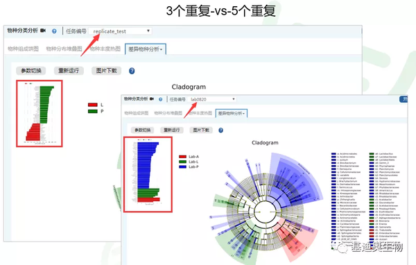Click legend entry 'c7: Alphaproteobacteria'

pyautogui.click(x=385, y=218)
